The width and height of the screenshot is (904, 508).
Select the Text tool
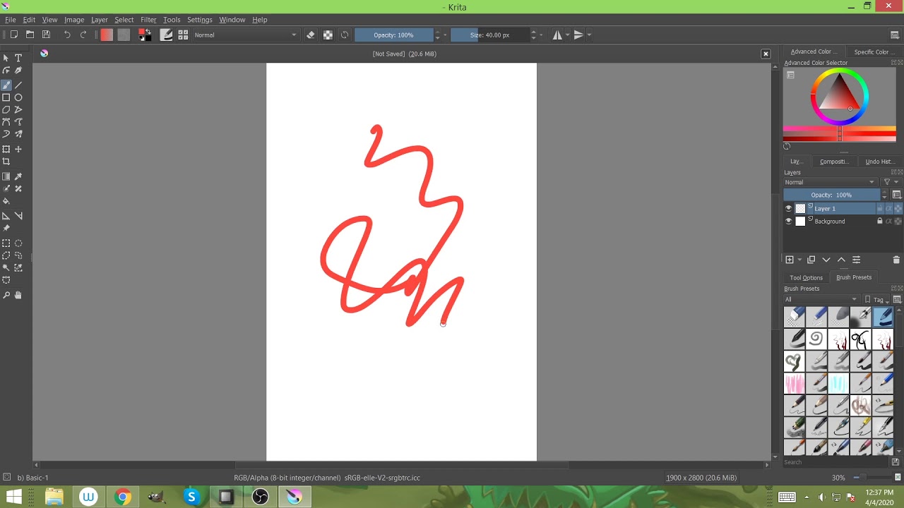[x=18, y=58]
